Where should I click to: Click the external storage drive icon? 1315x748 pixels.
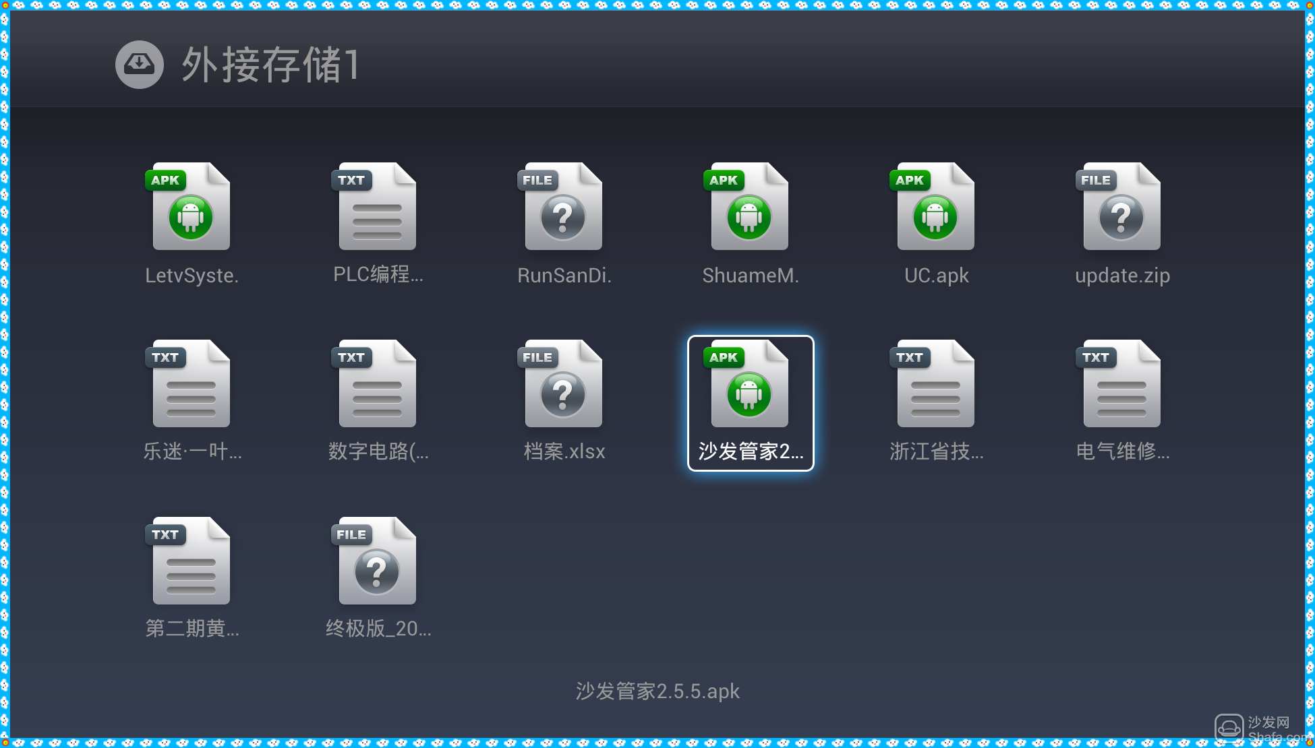(139, 65)
